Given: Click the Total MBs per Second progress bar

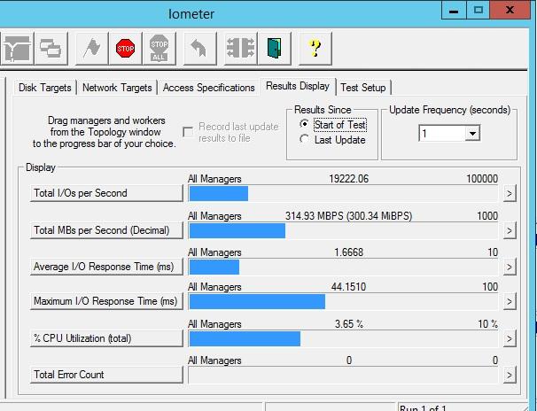Looking at the screenshot, I should [x=343, y=230].
